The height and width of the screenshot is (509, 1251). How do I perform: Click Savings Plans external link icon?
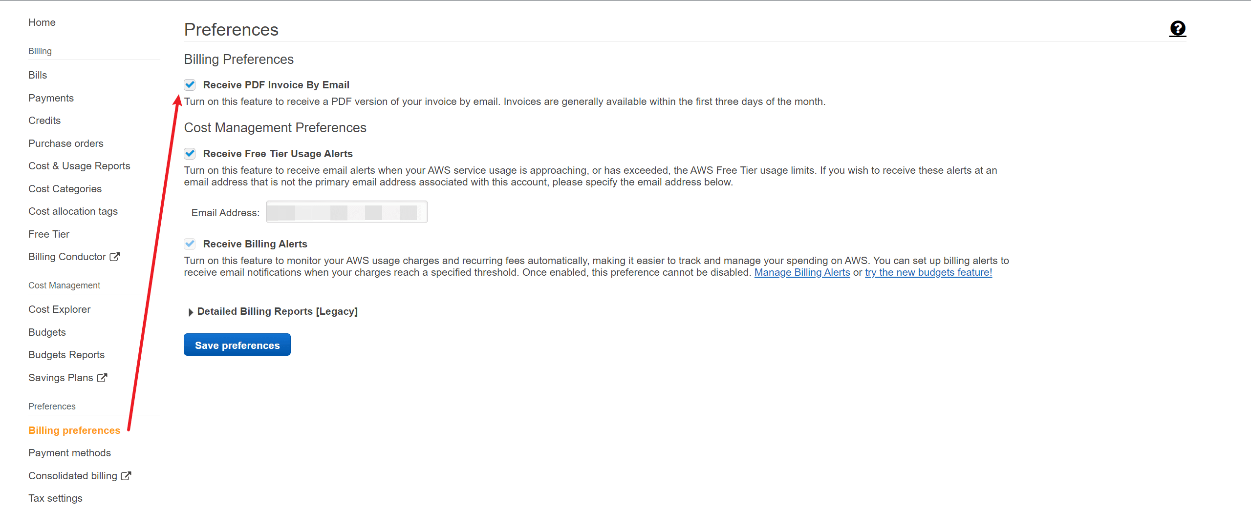pos(102,378)
